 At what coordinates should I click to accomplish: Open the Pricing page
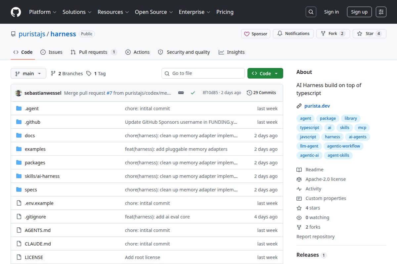(225, 12)
